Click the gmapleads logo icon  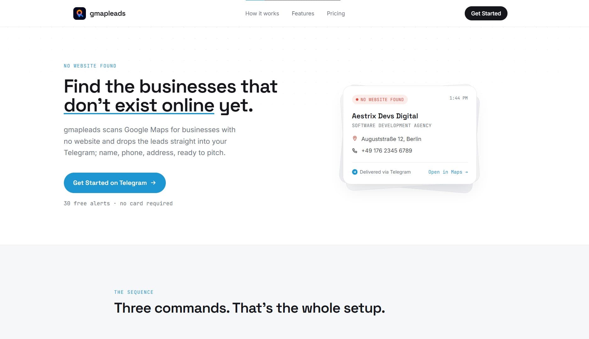(80, 13)
